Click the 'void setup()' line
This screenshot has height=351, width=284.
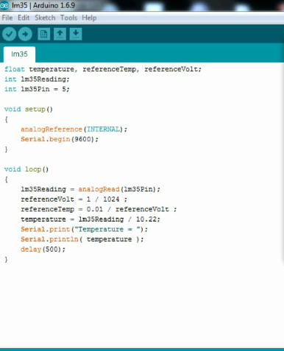coord(29,109)
